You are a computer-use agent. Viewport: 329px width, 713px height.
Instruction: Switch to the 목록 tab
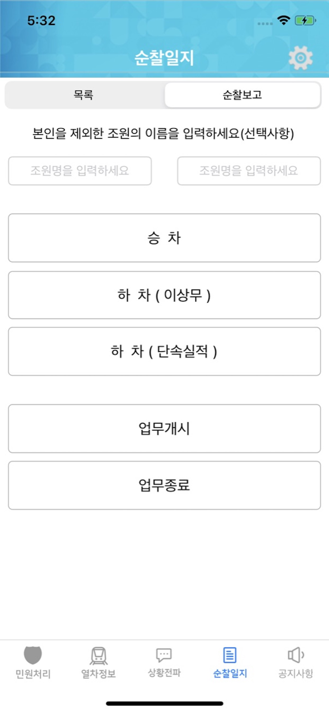[x=84, y=95]
